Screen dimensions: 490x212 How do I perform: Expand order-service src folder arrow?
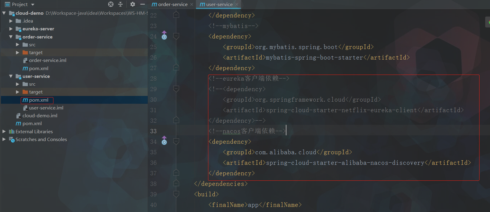pyautogui.click(x=17, y=45)
